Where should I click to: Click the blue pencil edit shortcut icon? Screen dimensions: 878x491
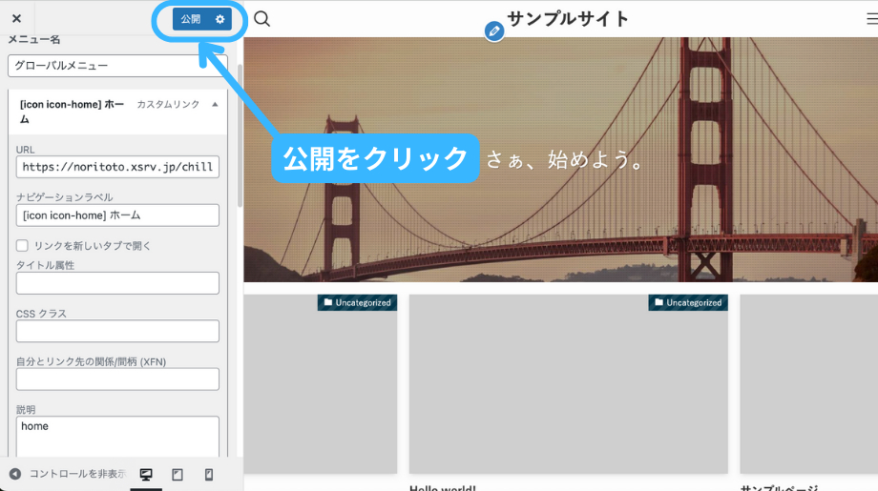click(x=493, y=31)
